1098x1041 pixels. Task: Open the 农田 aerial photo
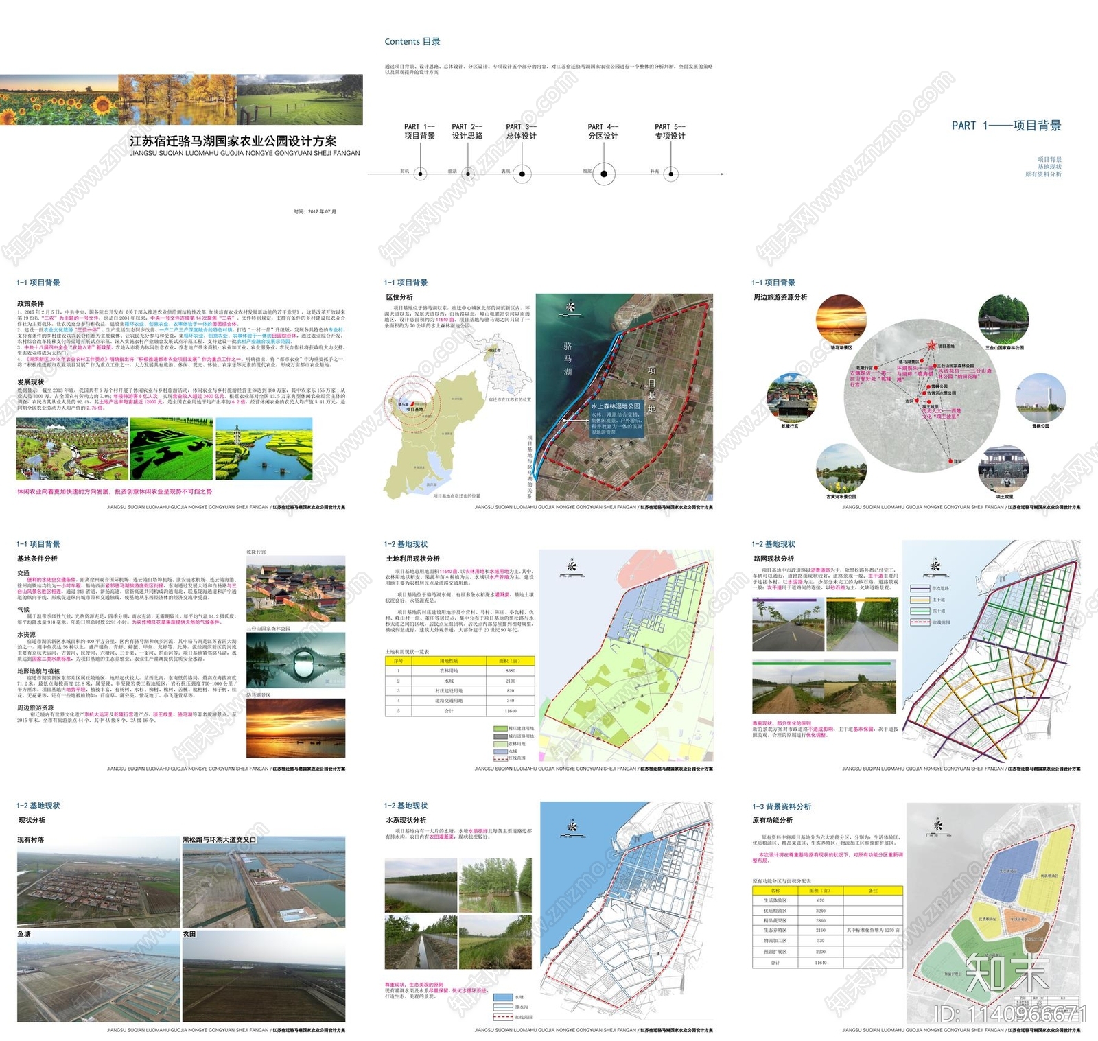click(x=264, y=976)
